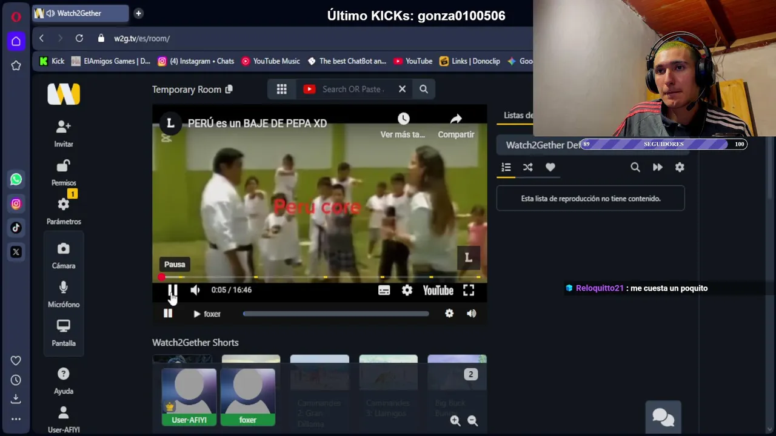Toggle the Cámara button

coord(64,256)
